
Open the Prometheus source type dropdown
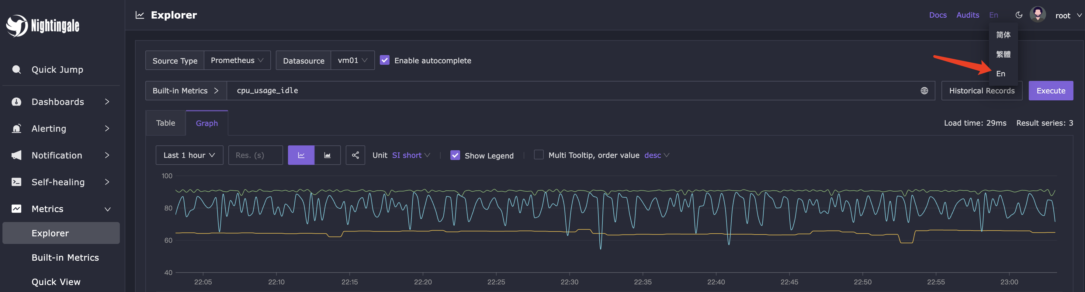pos(237,60)
